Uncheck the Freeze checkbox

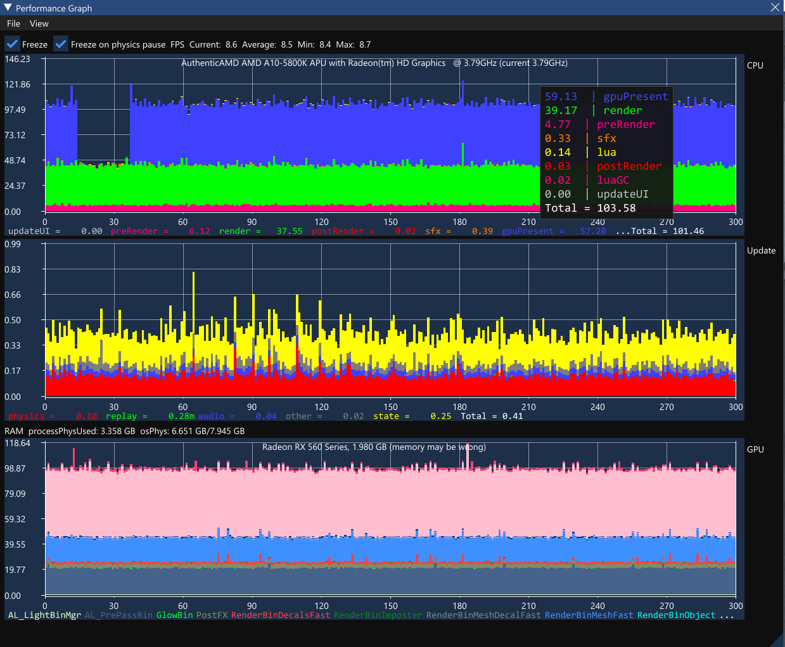tap(12, 44)
